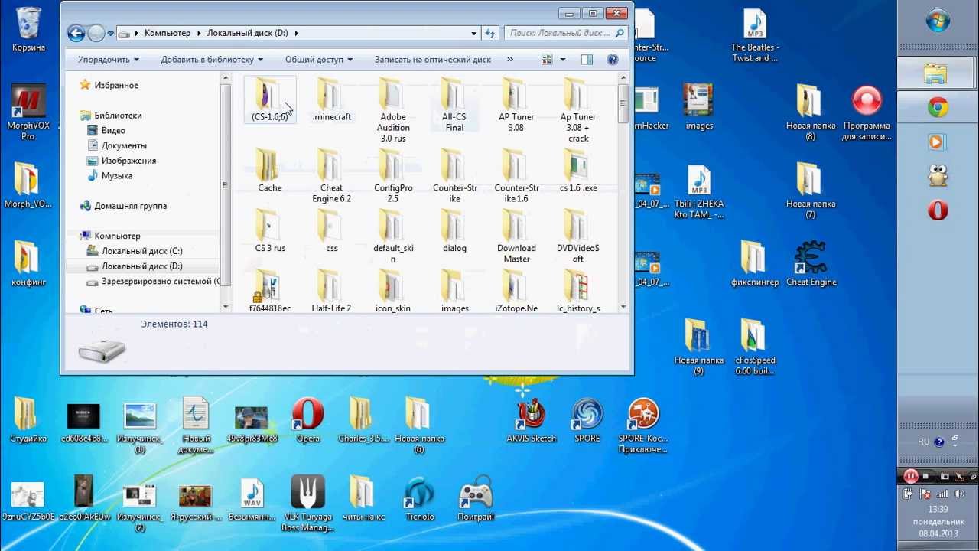Open the Изображения library
The image size is (979, 551).
[128, 161]
